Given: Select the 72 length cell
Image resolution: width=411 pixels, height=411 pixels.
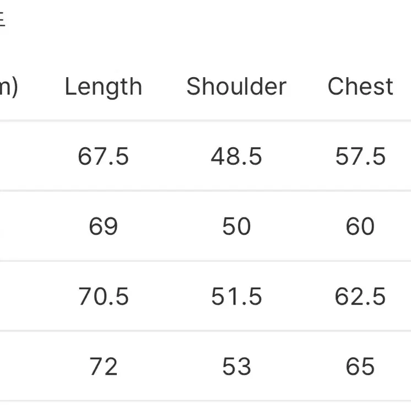Looking at the screenshot, I should [103, 366].
